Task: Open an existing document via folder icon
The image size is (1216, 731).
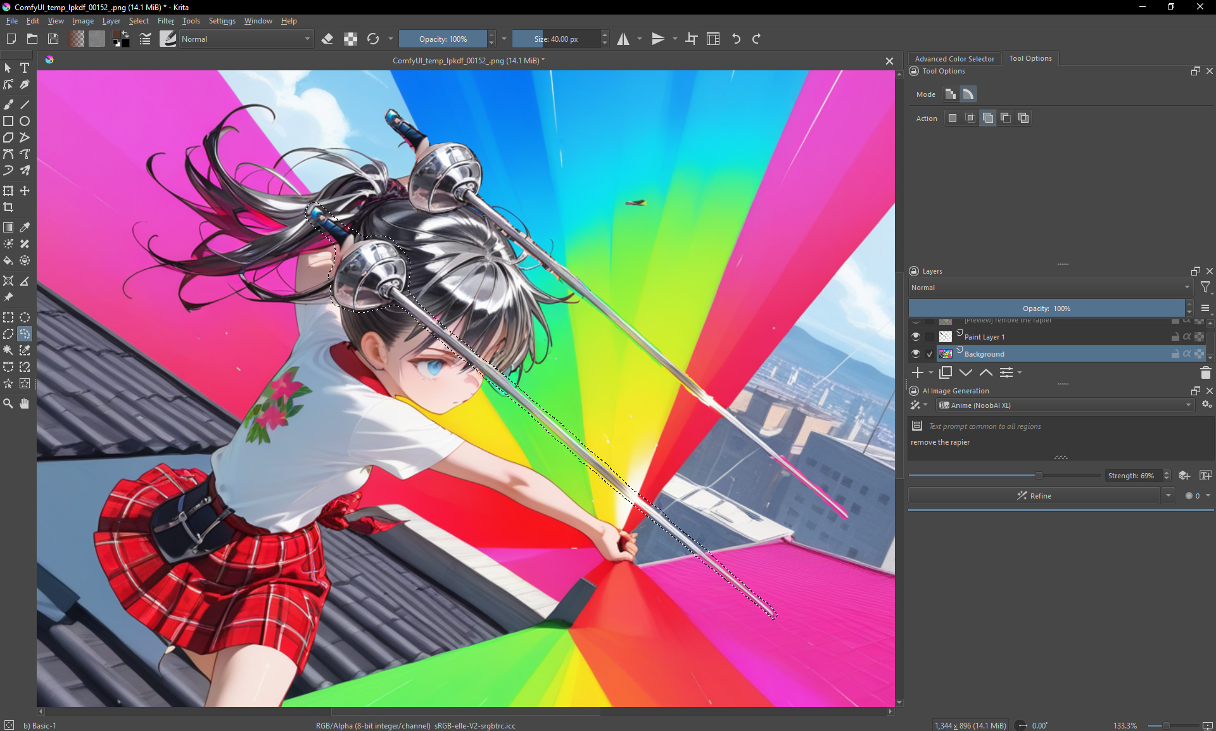Action: pos(32,39)
